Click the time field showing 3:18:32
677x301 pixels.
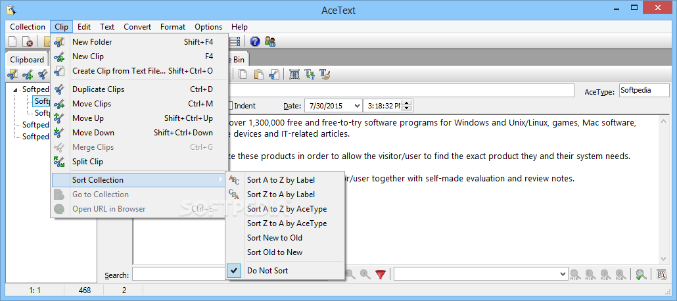click(385, 105)
